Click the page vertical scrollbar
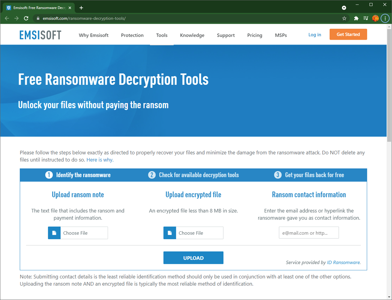 tap(389, 85)
